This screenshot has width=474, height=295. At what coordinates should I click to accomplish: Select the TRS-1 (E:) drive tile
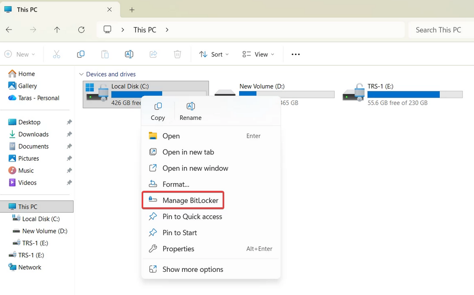tap(403, 94)
